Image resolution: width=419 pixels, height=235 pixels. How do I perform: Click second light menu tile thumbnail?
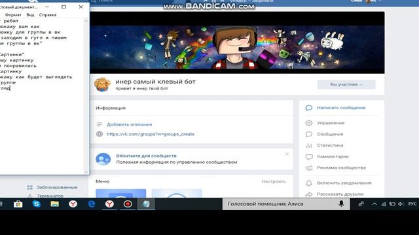[177, 193]
